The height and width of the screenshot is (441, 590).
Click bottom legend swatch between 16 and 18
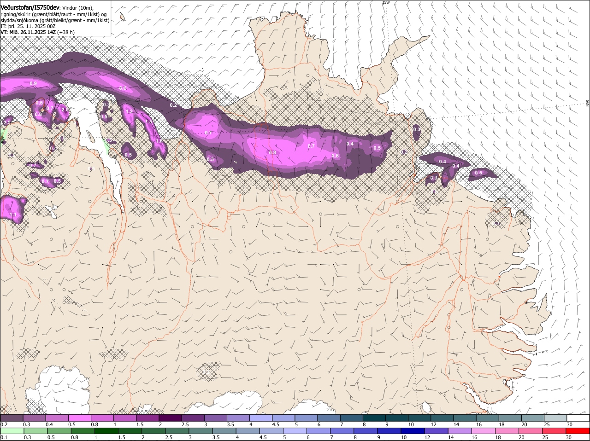point(484,430)
